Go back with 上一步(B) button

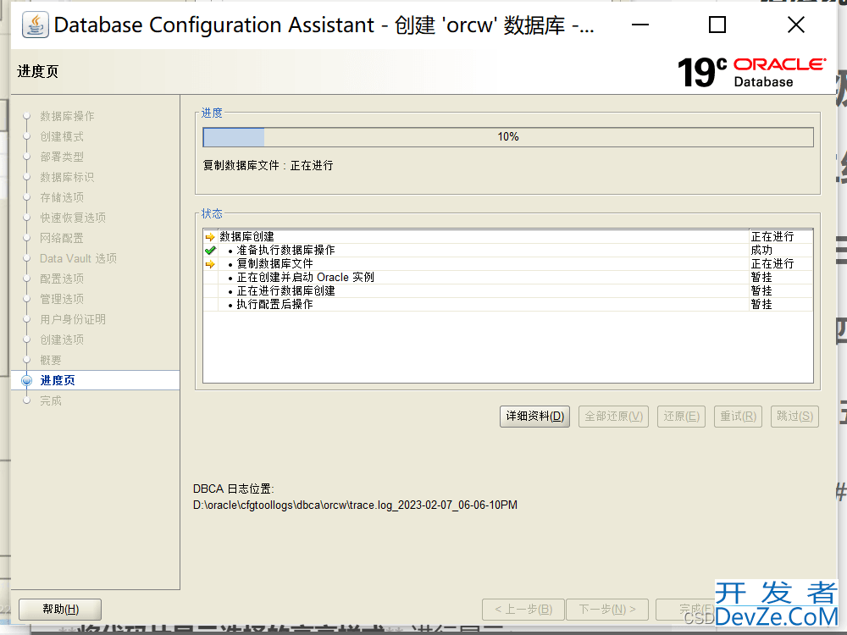[523, 610]
